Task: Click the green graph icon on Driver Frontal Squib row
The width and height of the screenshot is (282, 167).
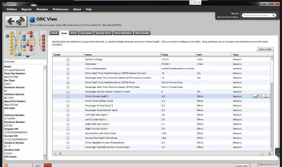Action: point(256,96)
